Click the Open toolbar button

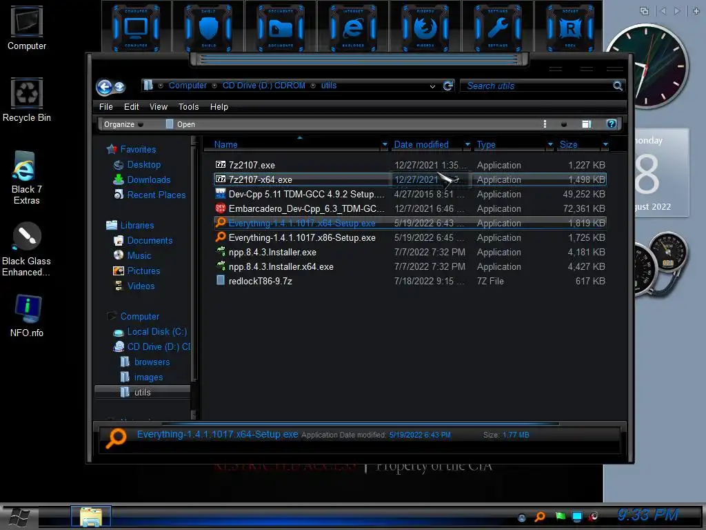point(180,124)
